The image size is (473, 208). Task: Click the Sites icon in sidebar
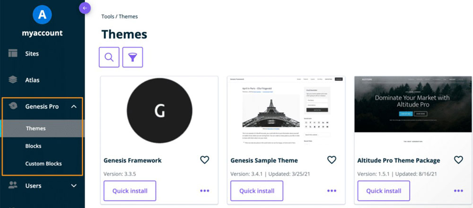(x=13, y=53)
